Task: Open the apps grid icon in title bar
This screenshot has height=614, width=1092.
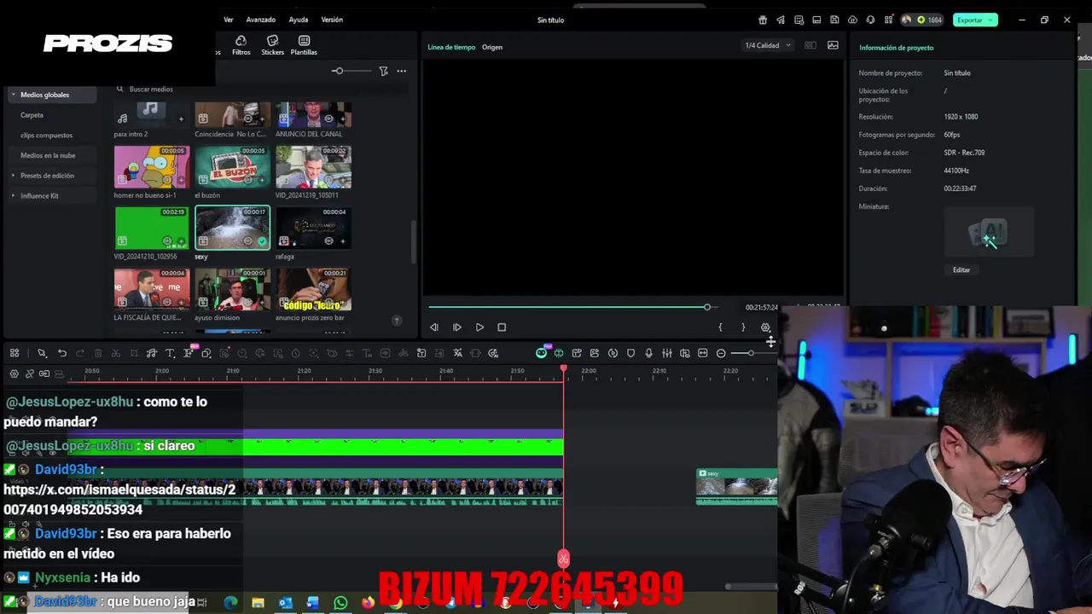Action: 889,20
